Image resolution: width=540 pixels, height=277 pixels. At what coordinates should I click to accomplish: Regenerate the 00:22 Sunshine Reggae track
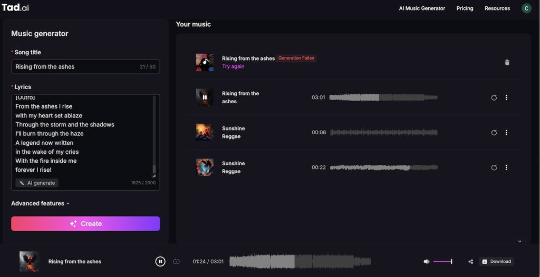pyautogui.click(x=494, y=167)
